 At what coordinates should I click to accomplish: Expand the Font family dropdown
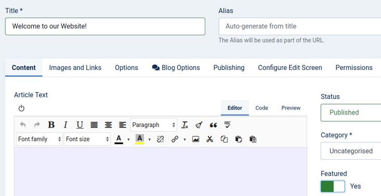[x=40, y=139]
